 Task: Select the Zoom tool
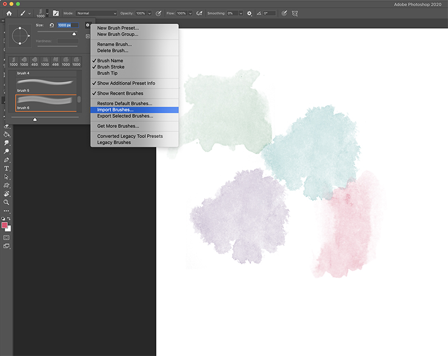(x=7, y=202)
